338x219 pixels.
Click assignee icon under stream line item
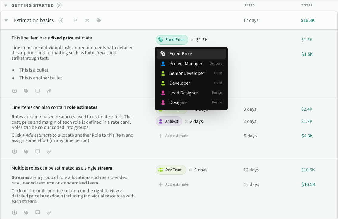point(15,213)
